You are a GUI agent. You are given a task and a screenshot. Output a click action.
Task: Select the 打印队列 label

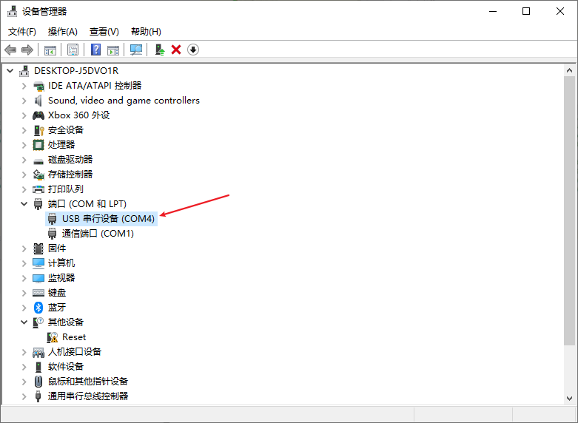pos(66,189)
